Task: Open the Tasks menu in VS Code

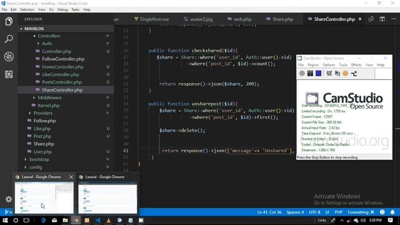Action: click(75, 10)
